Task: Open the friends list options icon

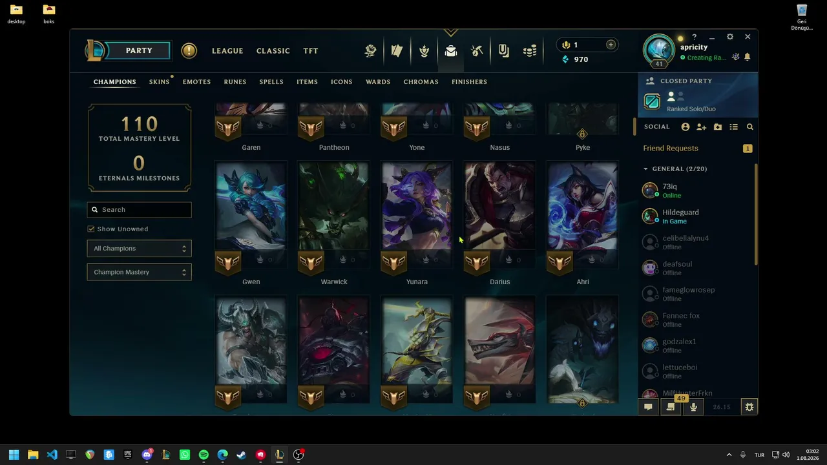Action: (734, 127)
